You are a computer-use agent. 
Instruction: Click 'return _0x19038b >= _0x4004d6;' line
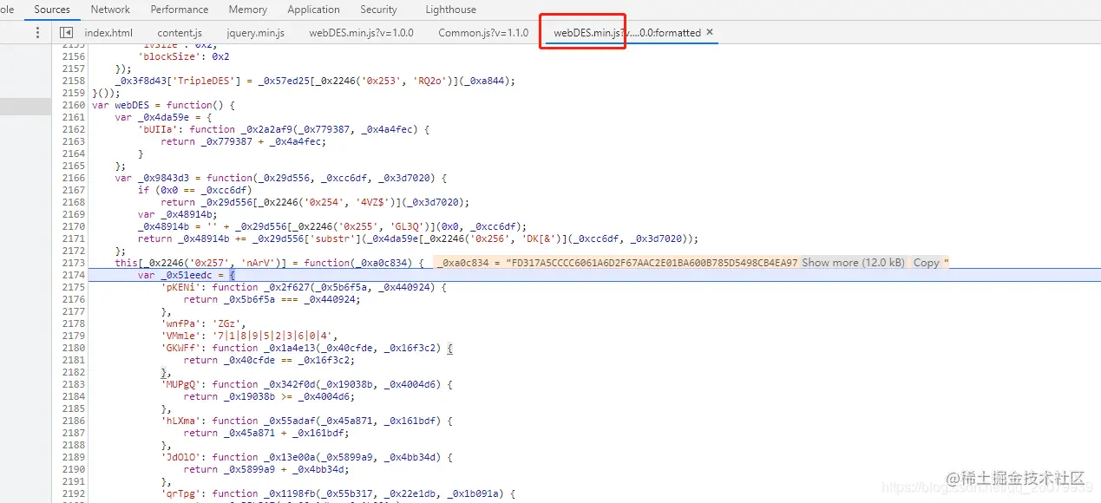(269, 396)
